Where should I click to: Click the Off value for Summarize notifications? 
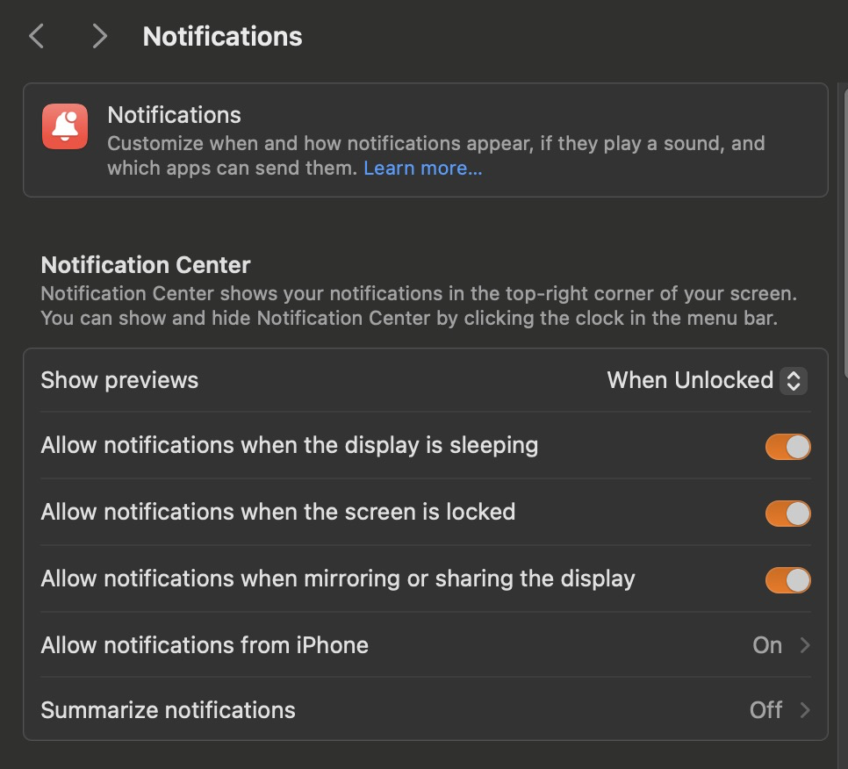[765, 710]
